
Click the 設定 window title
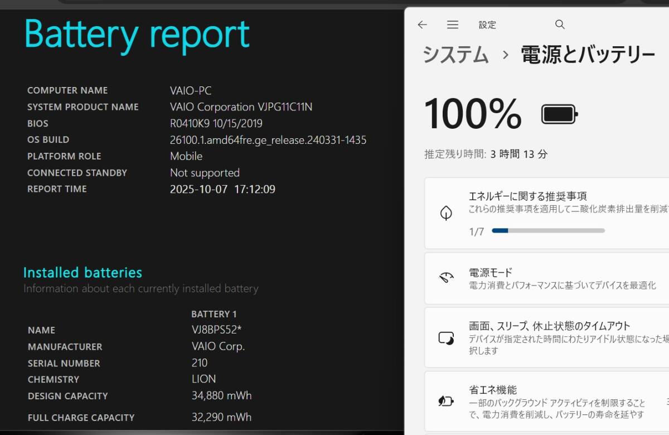point(487,25)
